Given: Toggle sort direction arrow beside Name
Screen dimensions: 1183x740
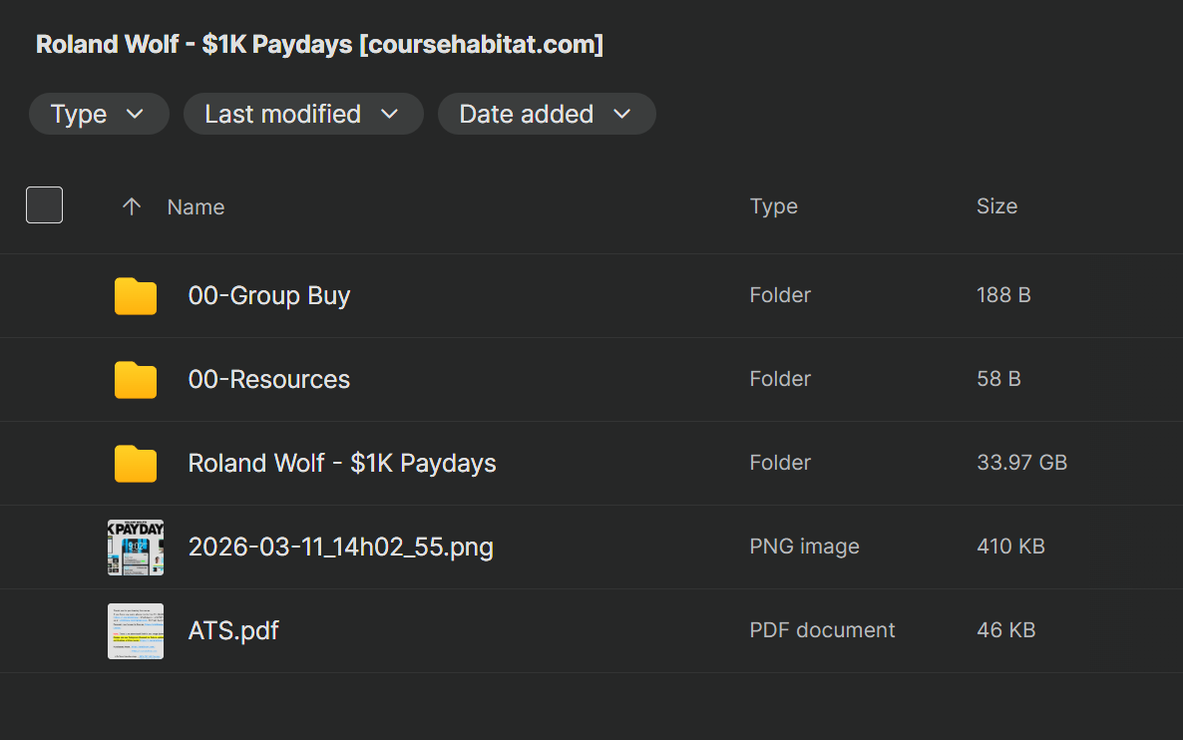Looking at the screenshot, I should [x=132, y=206].
